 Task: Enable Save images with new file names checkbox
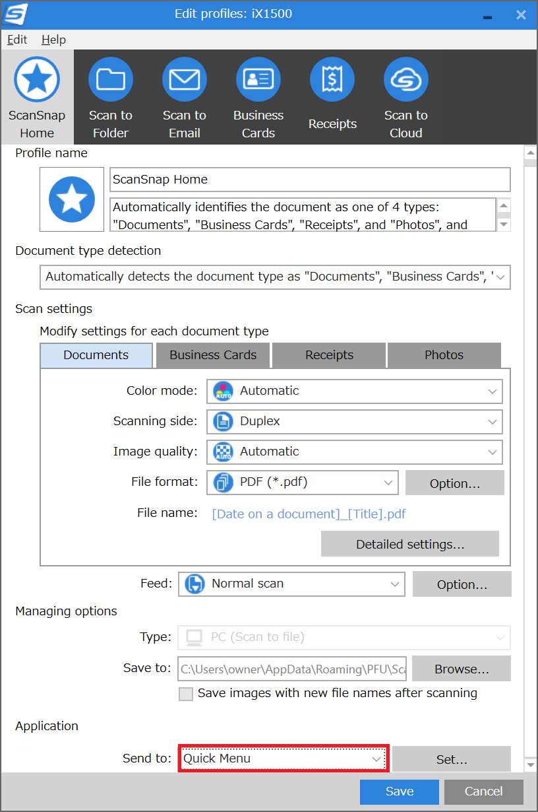tap(187, 694)
